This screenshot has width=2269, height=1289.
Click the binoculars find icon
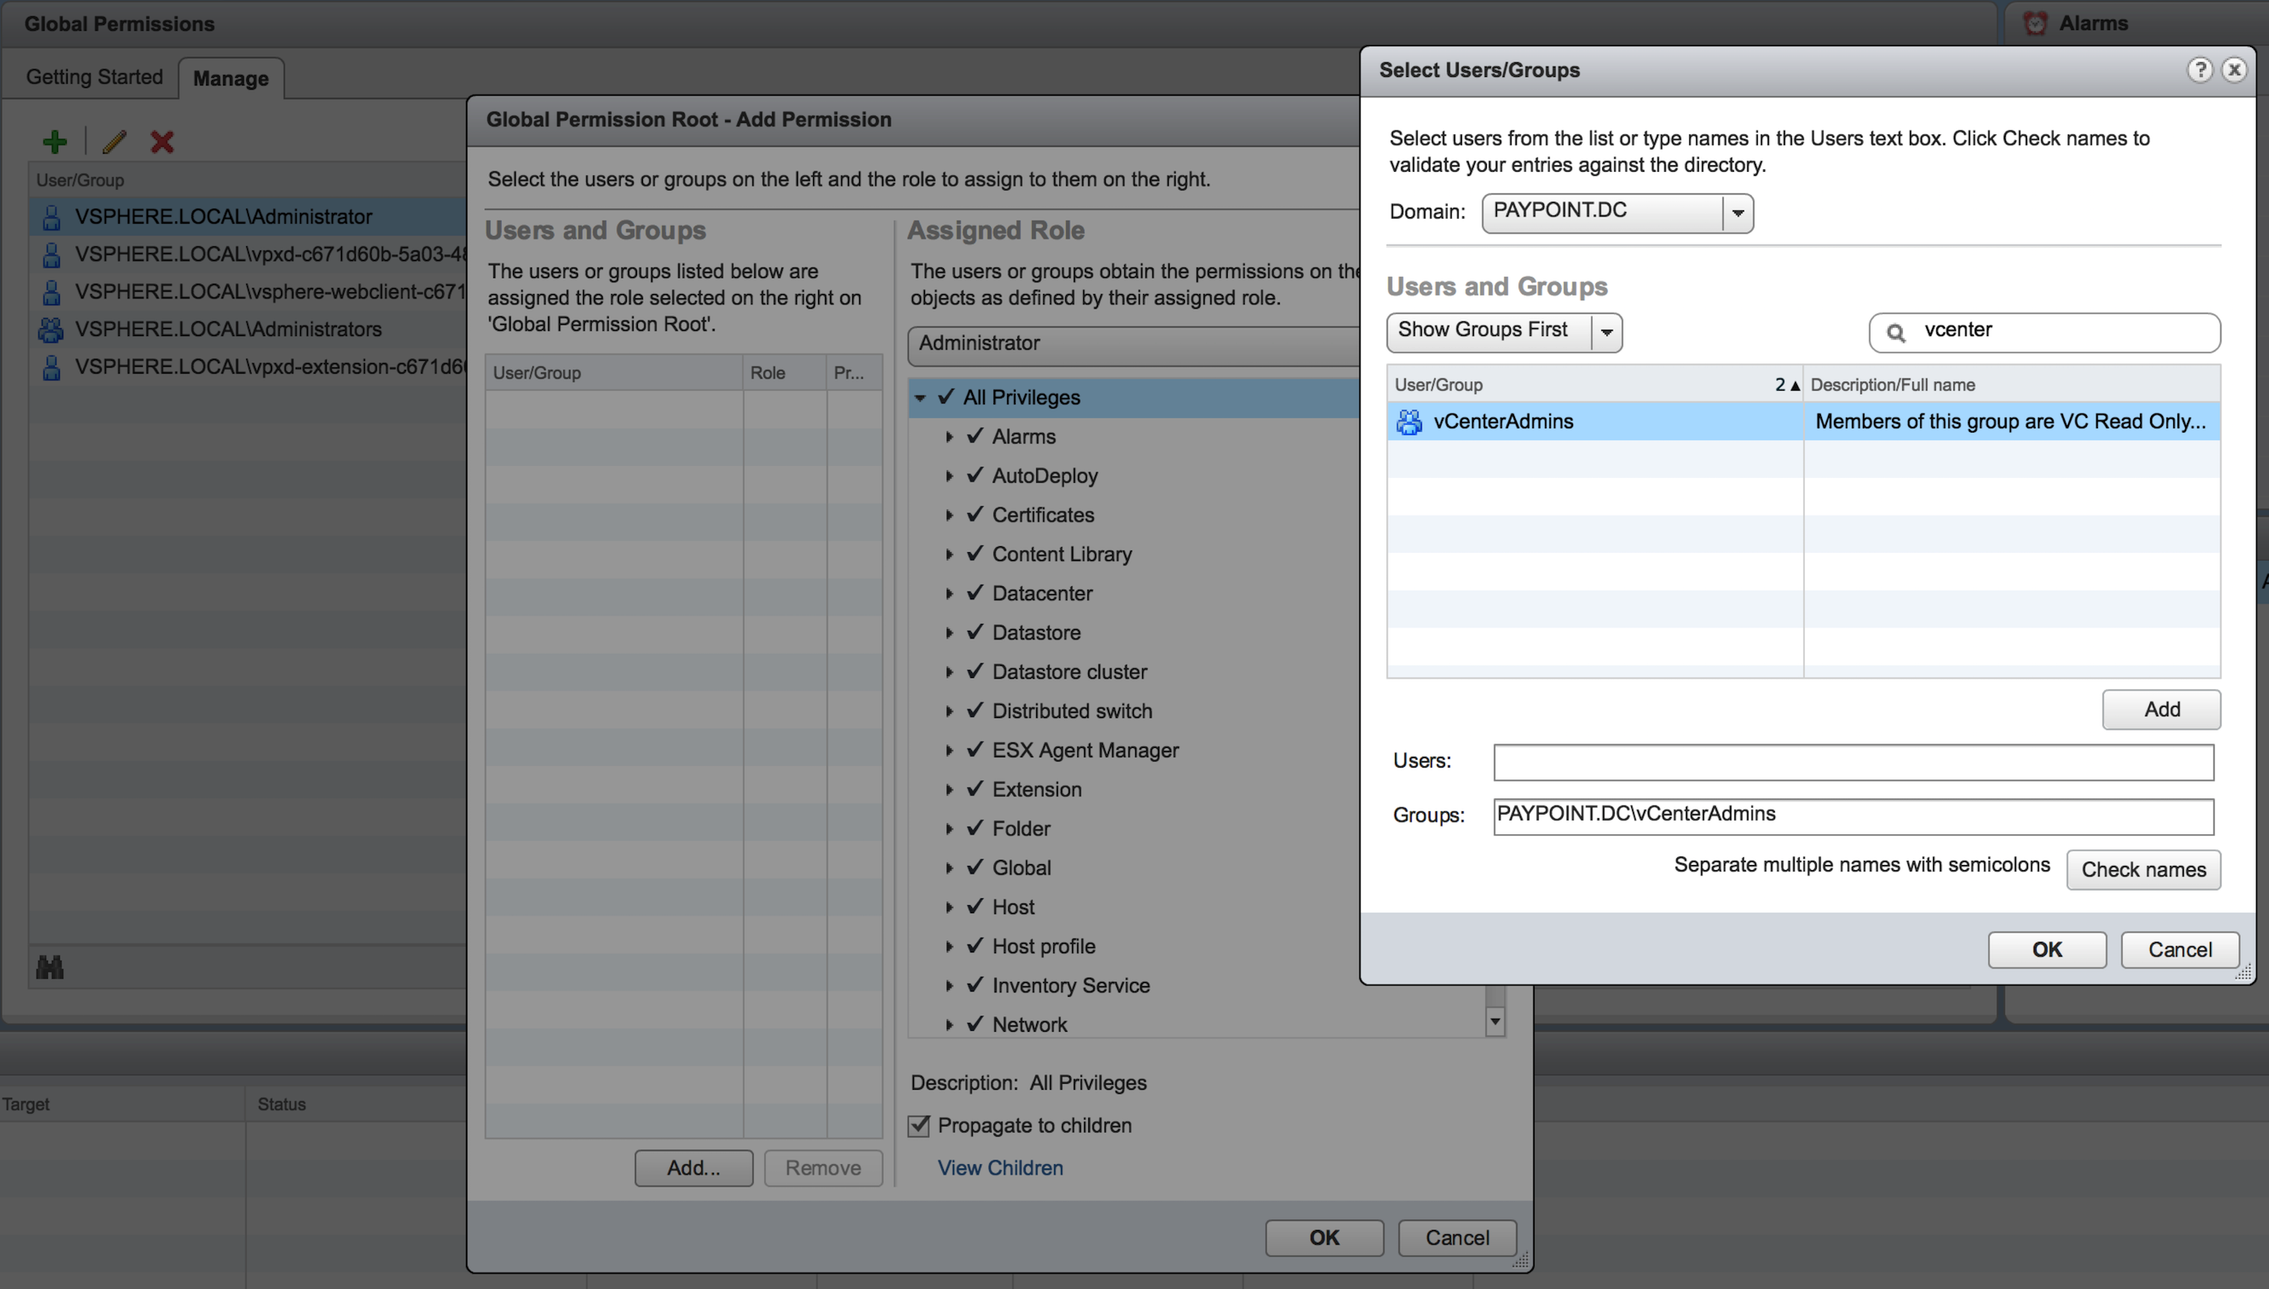coord(50,967)
